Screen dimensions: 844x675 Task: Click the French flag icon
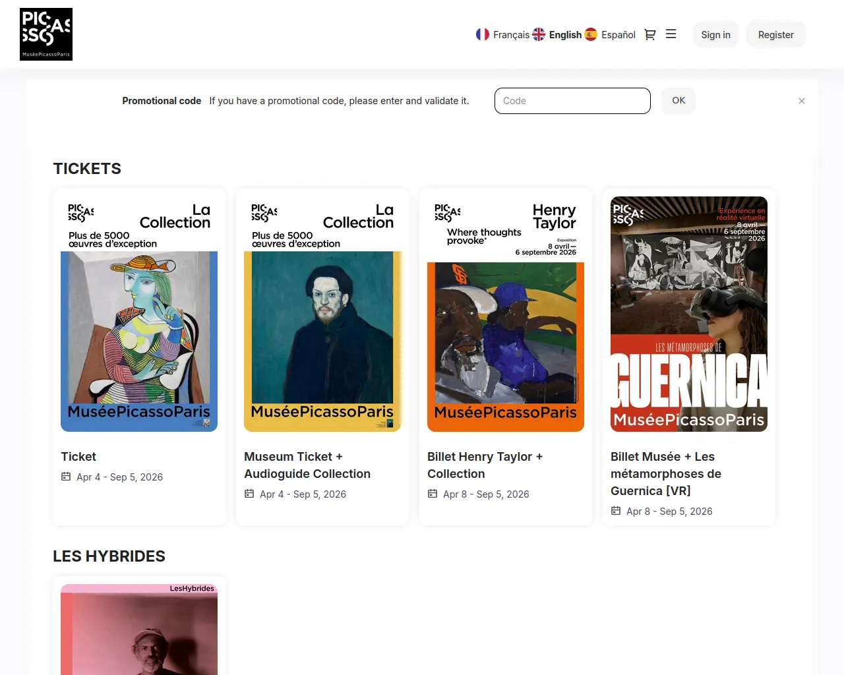click(x=483, y=34)
